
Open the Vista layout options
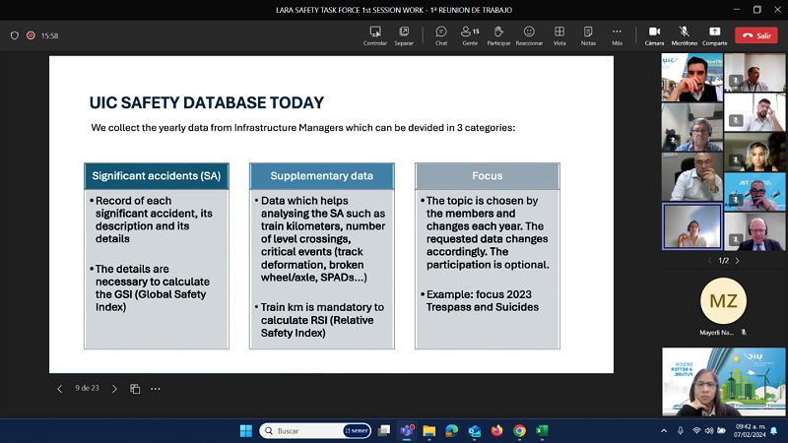point(559,35)
